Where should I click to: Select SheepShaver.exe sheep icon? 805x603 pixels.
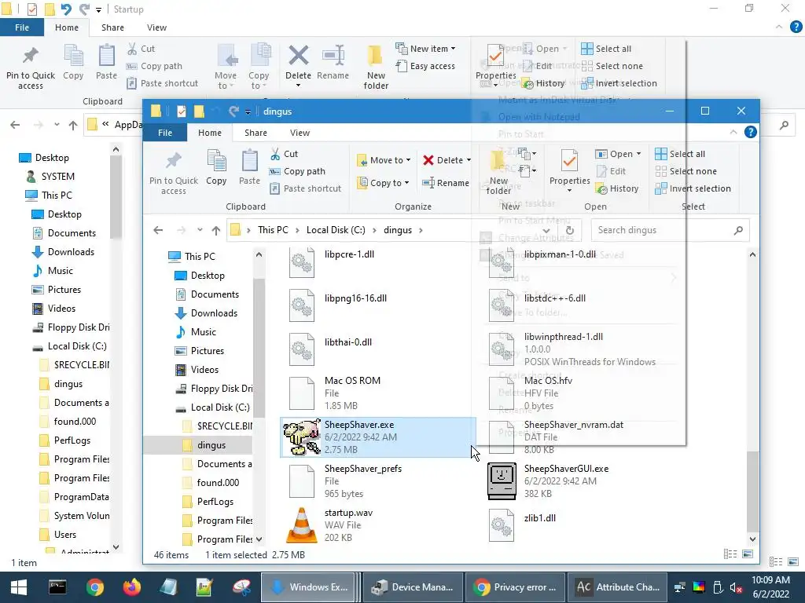point(301,437)
